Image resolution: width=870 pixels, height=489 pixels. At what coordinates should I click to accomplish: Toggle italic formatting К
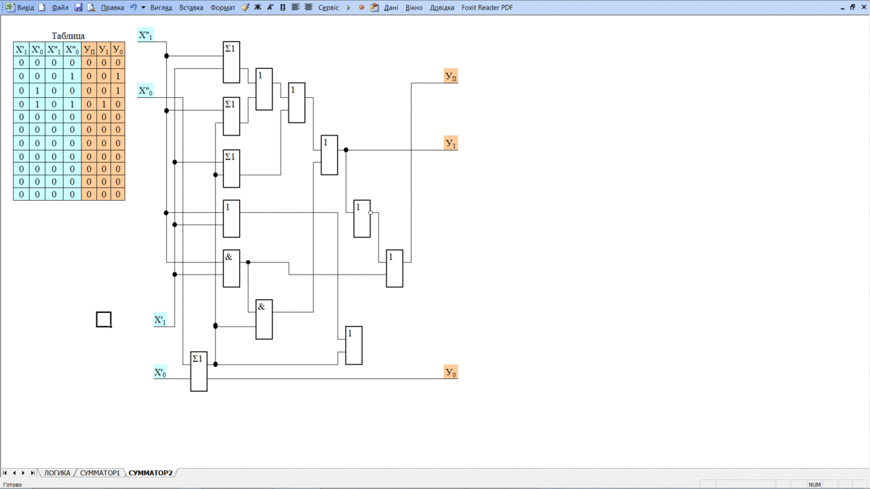coord(270,7)
